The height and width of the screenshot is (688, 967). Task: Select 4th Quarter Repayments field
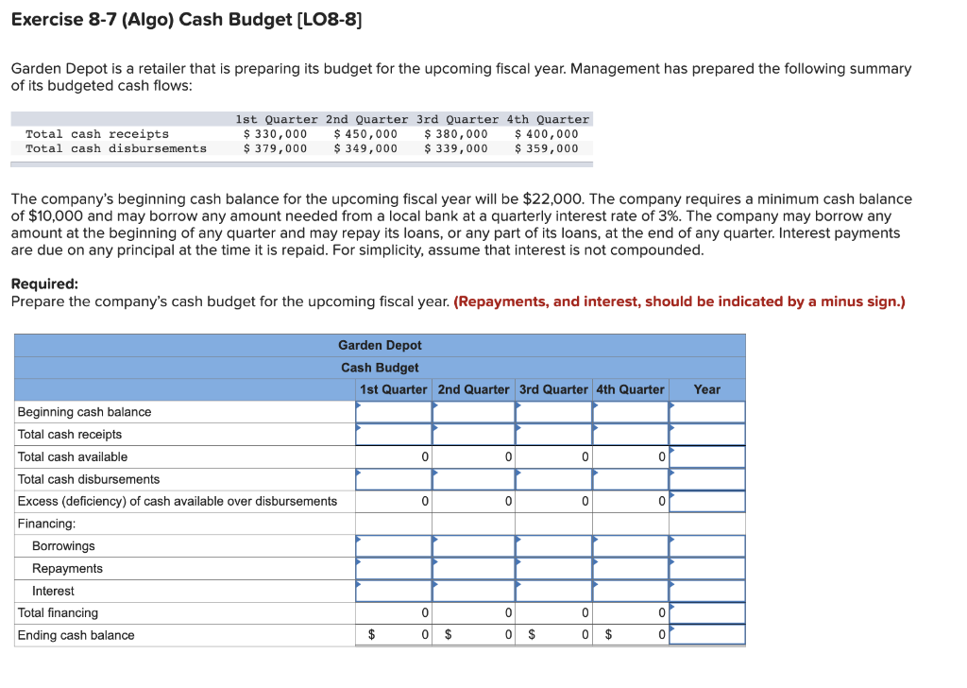click(x=630, y=569)
